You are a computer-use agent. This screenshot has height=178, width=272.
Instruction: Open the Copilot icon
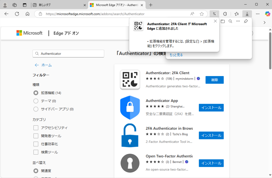267,14
